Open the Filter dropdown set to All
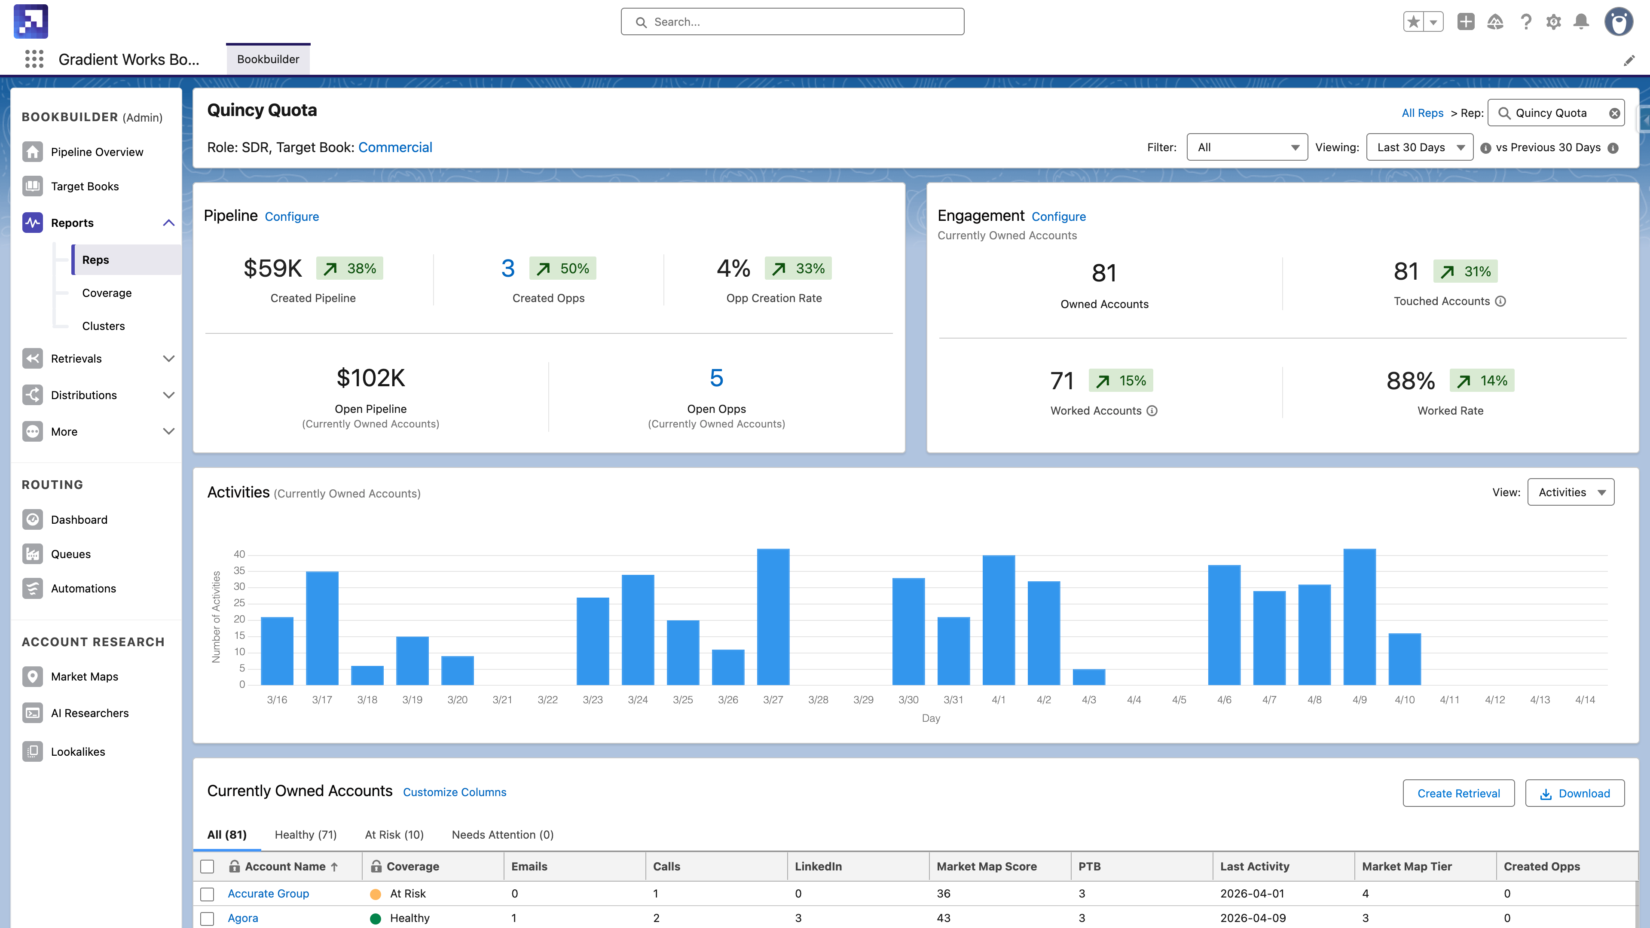Image resolution: width=1650 pixels, height=928 pixels. coord(1247,147)
